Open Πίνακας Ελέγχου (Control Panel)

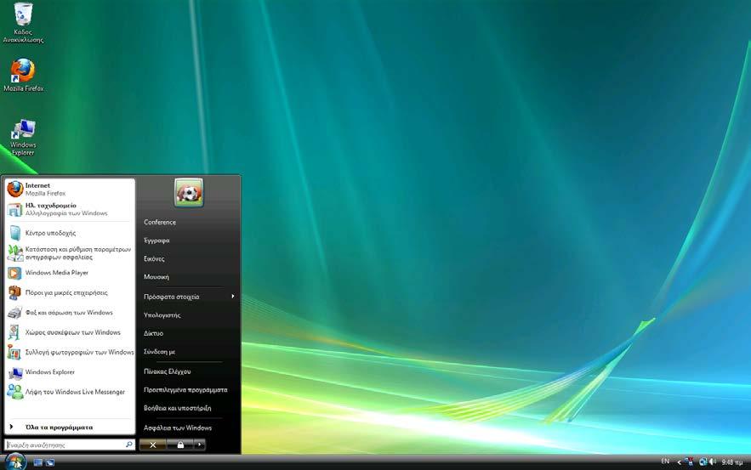(189, 371)
